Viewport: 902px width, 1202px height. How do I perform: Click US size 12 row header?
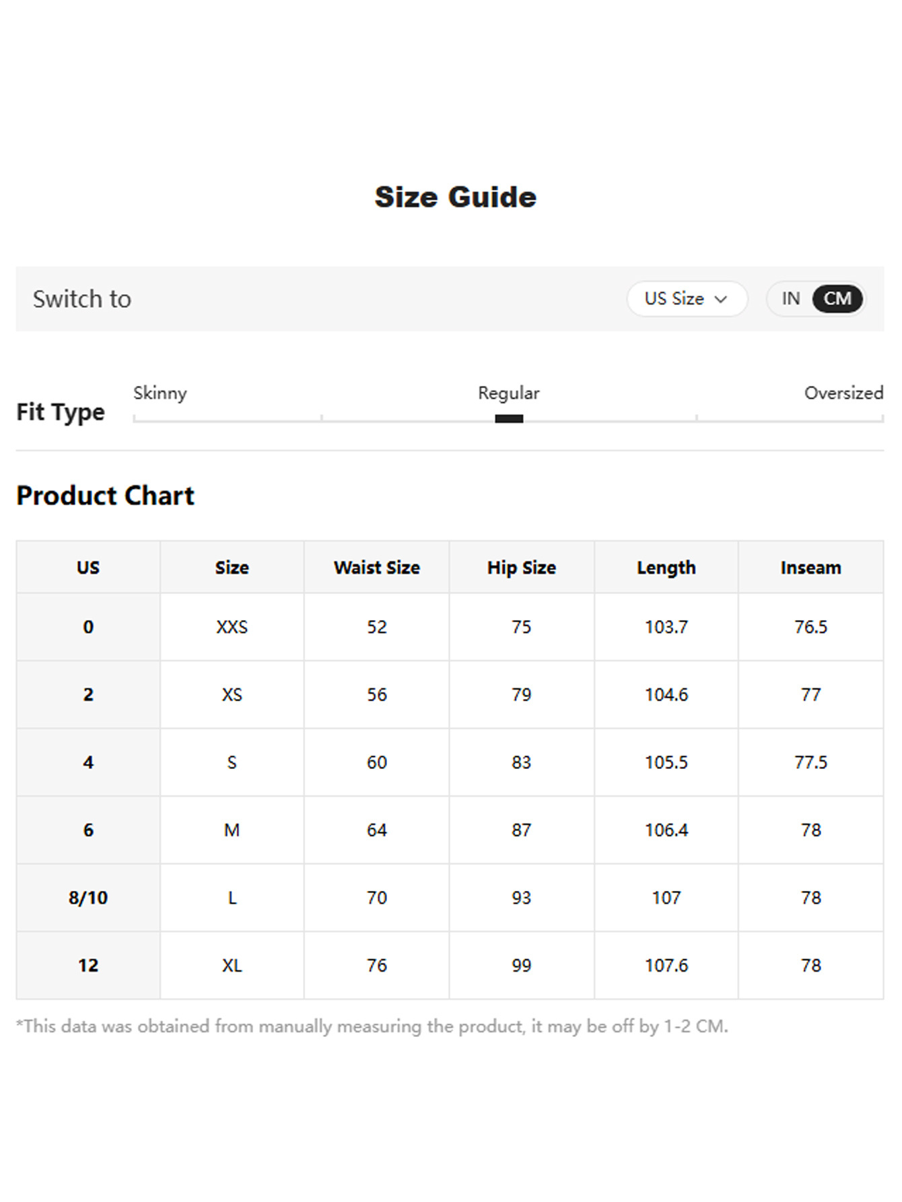(88, 965)
